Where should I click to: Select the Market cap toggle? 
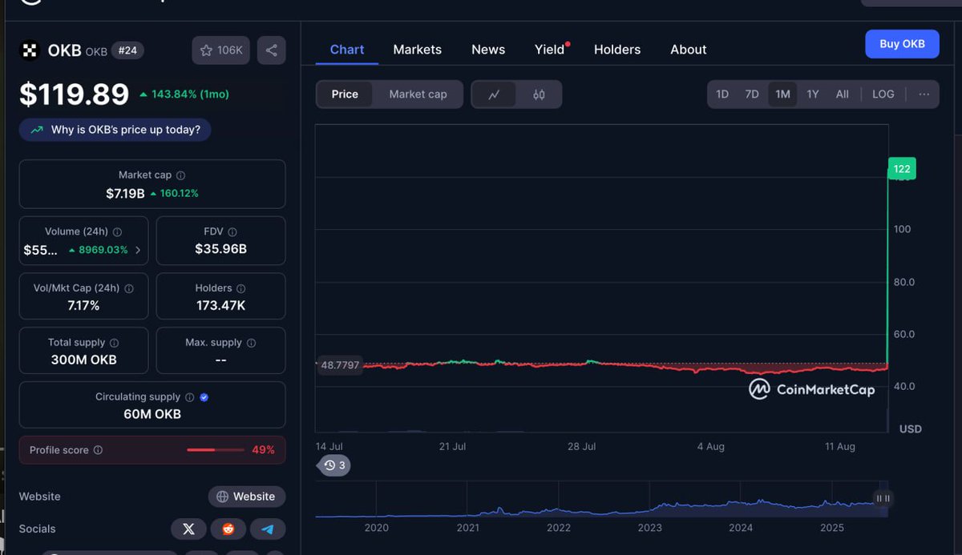418,95
